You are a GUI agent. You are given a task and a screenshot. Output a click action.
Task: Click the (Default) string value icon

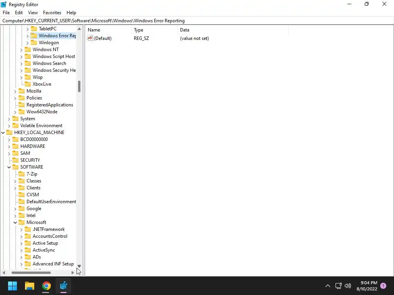[90, 38]
